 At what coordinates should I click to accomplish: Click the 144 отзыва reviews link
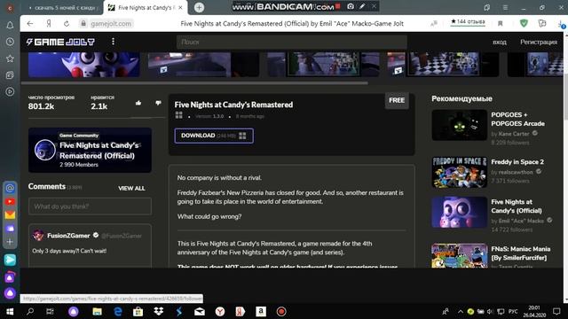pyautogui.click(x=468, y=21)
